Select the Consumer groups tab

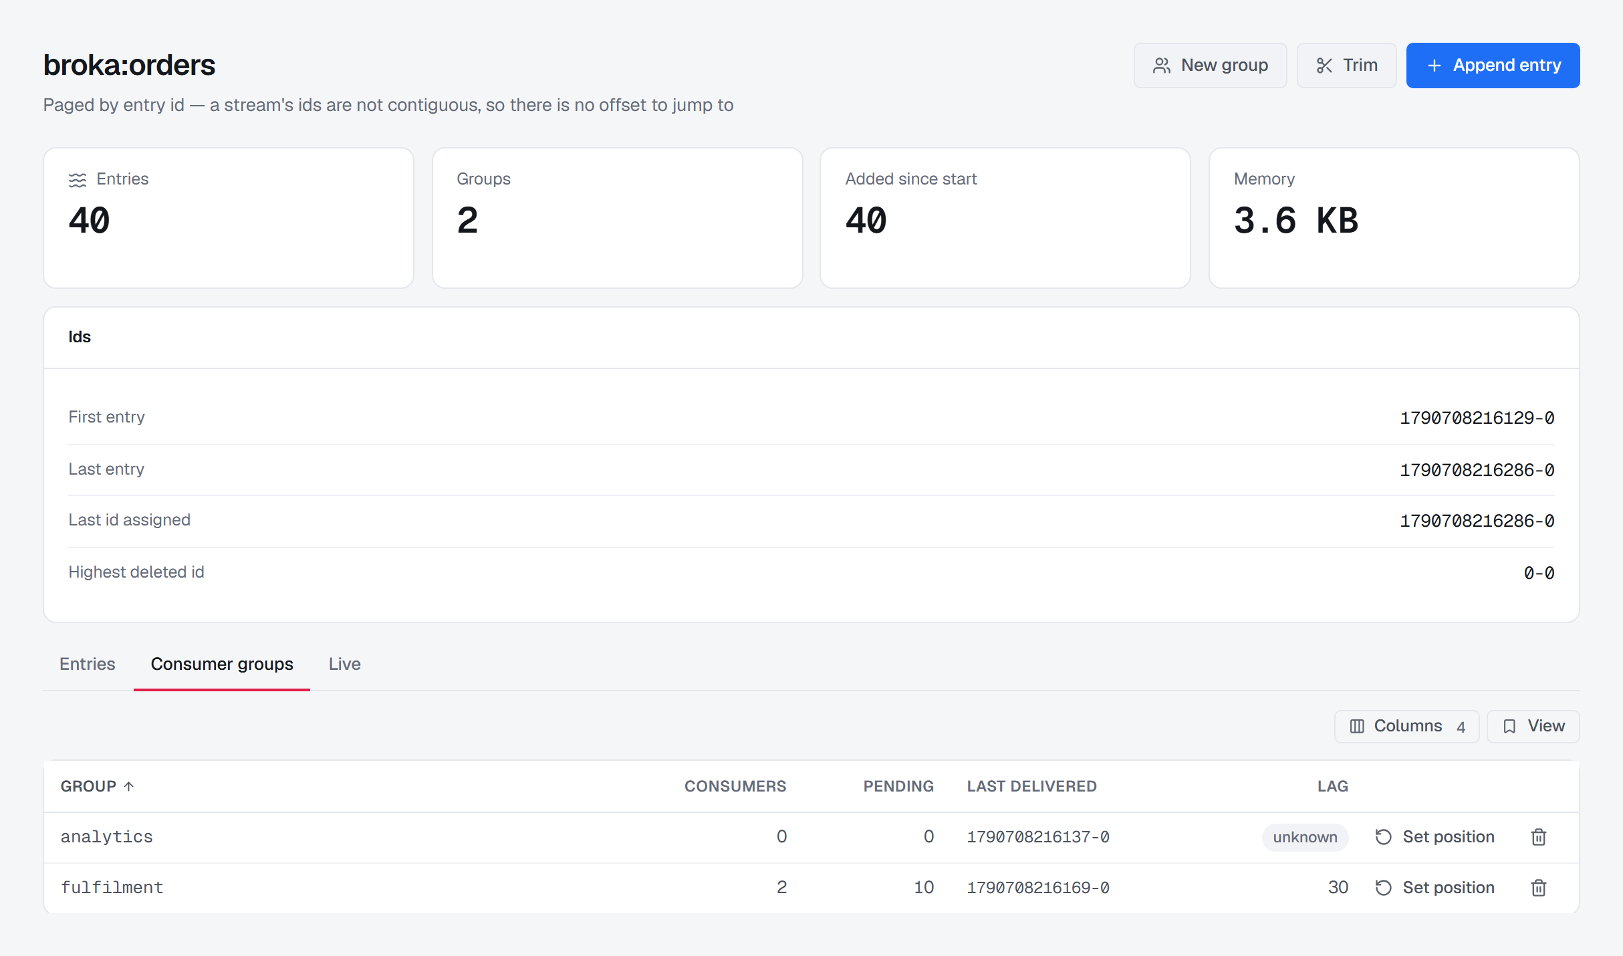click(222, 664)
